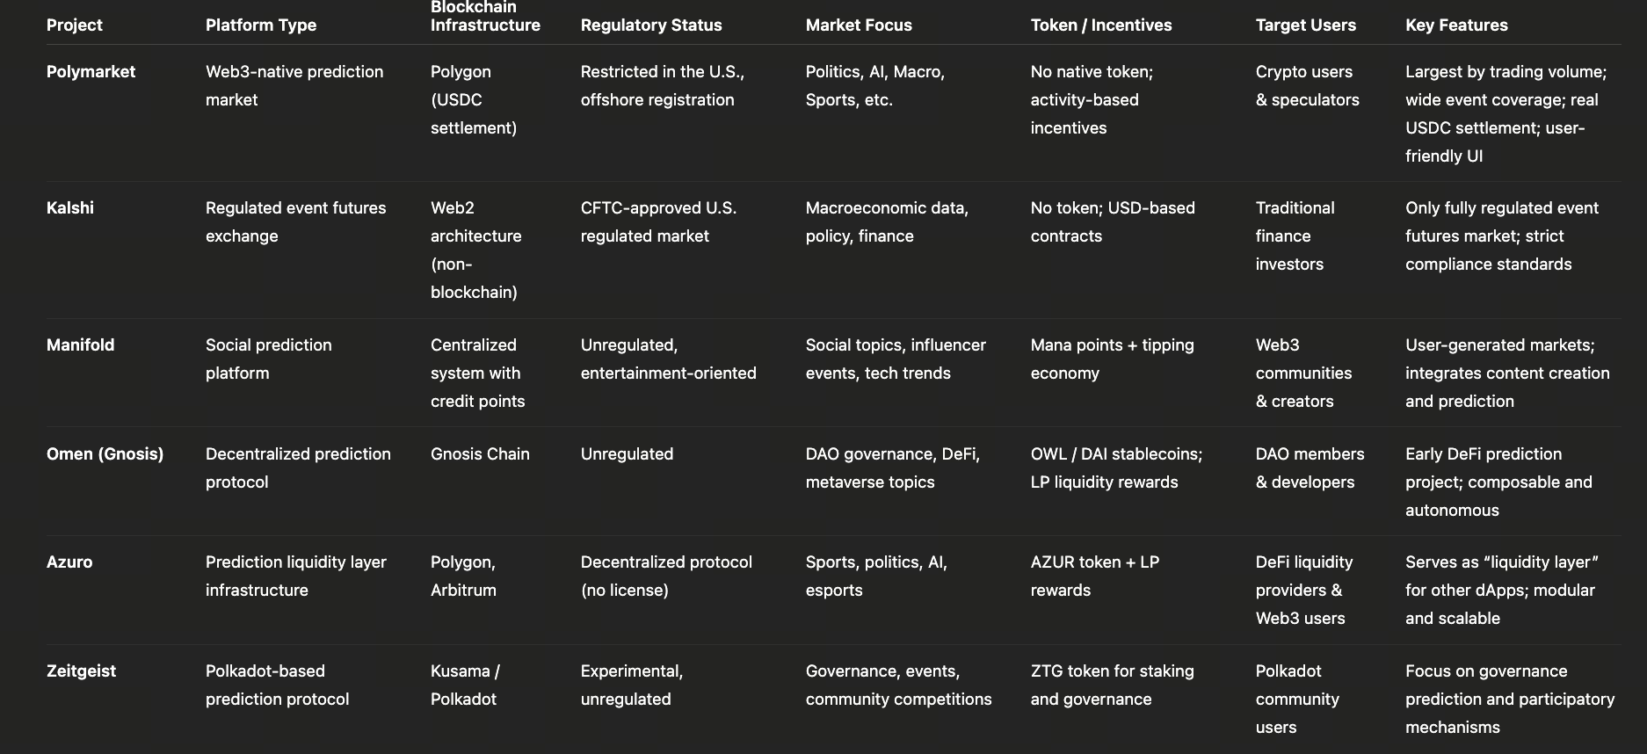Select the Regulatory Status column header
Viewport: 1647px width, 754px height.
point(651,25)
